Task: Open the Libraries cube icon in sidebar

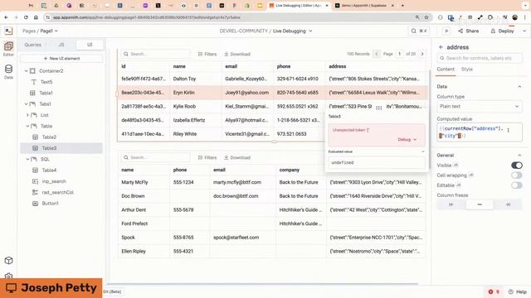Action: pyautogui.click(x=9, y=261)
